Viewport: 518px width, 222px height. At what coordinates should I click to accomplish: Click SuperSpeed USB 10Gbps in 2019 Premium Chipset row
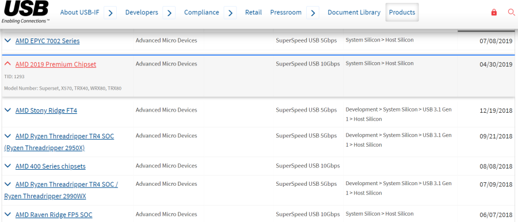(307, 64)
